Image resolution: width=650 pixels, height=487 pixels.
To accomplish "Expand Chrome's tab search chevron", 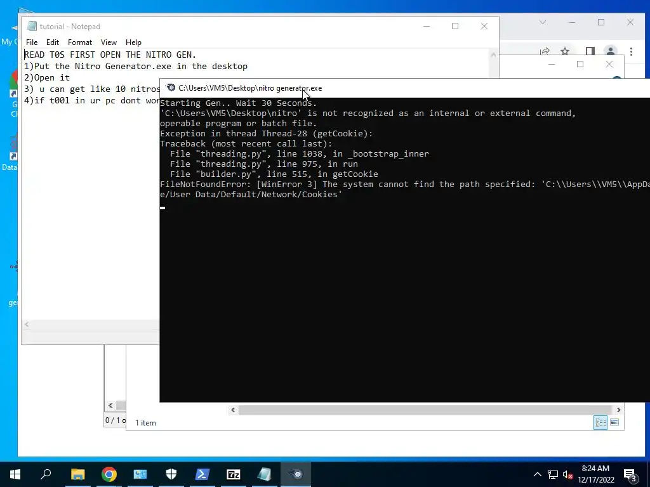I will (x=543, y=22).
